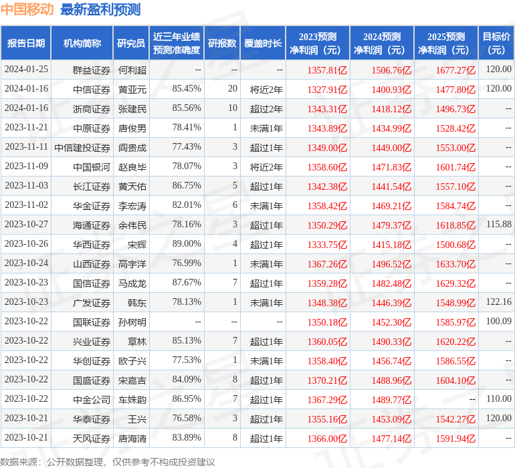Select the 覆盖时长 column header
Image resolution: width=515 pixels, height=468 pixels.
click(x=263, y=43)
